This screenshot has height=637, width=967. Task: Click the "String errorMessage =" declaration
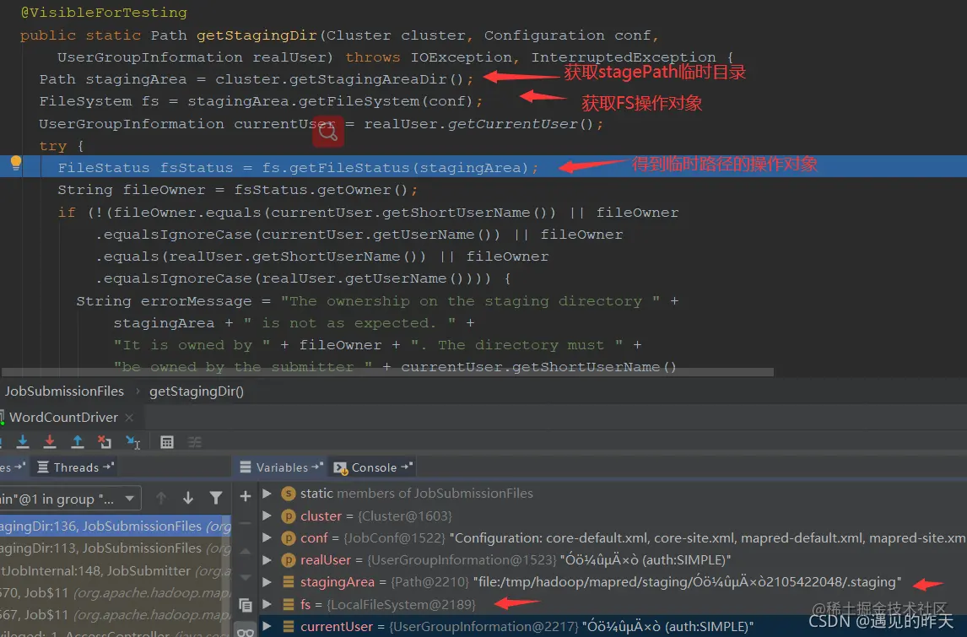(173, 301)
